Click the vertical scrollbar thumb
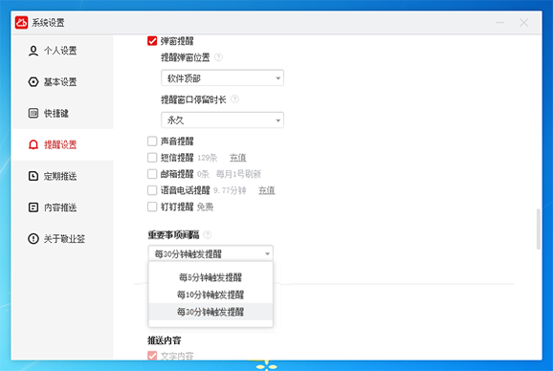 click(x=539, y=229)
